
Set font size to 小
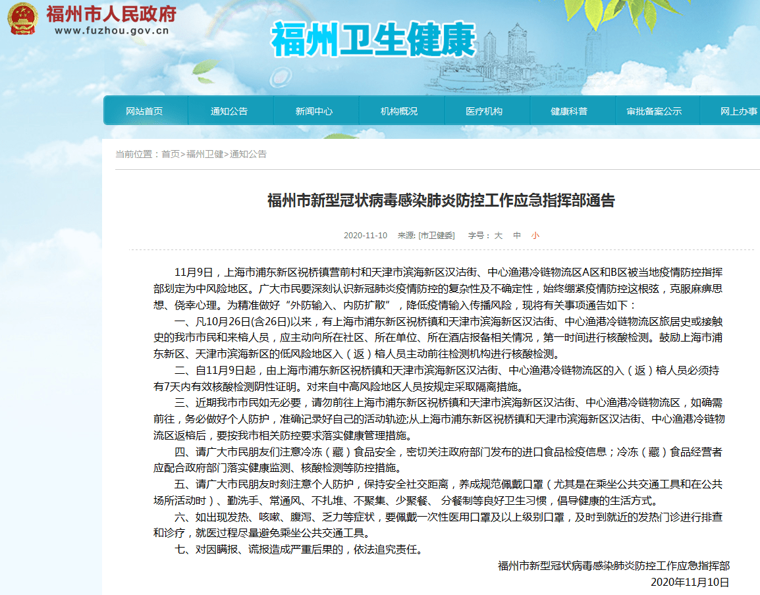click(x=535, y=236)
